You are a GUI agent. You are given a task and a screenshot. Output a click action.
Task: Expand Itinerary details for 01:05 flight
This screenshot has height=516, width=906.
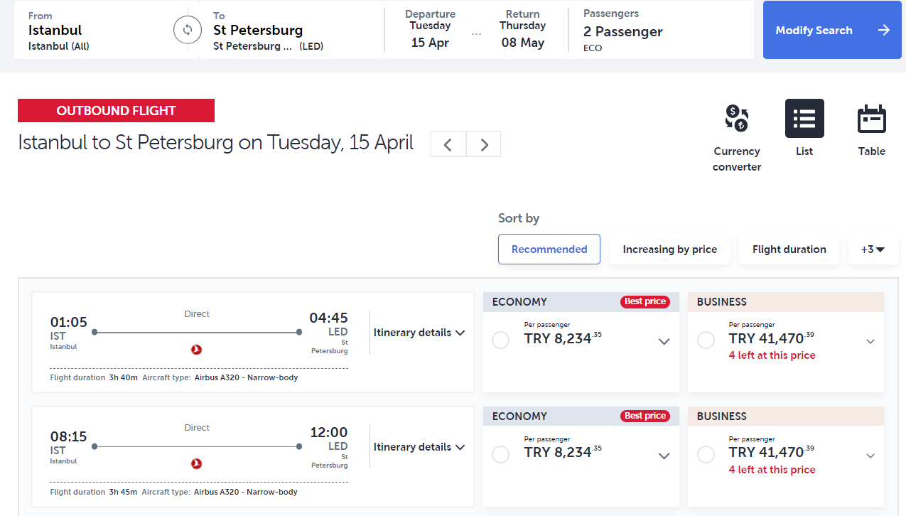[419, 333]
